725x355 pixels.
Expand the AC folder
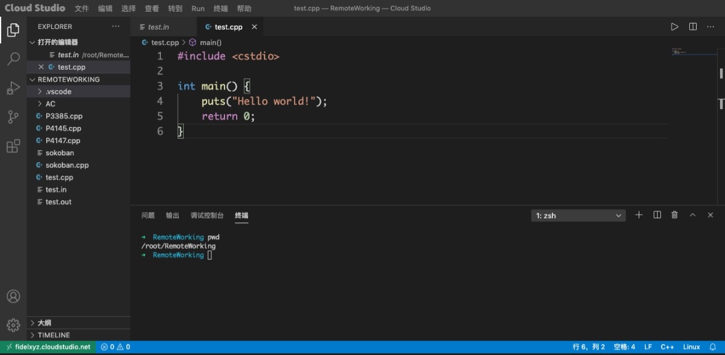(x=51, y=104)
